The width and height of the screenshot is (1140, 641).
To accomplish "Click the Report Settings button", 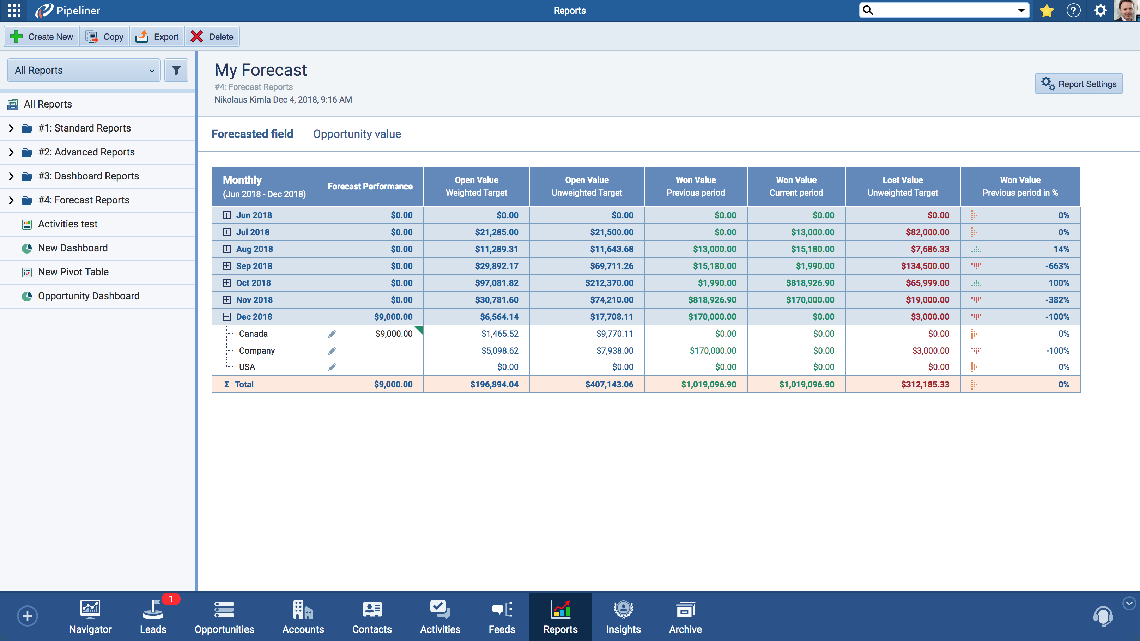I will tap(1079, 84).
